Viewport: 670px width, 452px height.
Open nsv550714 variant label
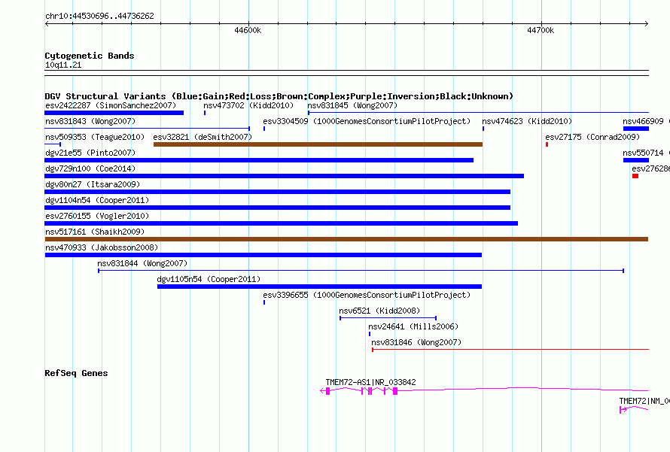pos(643,153)
